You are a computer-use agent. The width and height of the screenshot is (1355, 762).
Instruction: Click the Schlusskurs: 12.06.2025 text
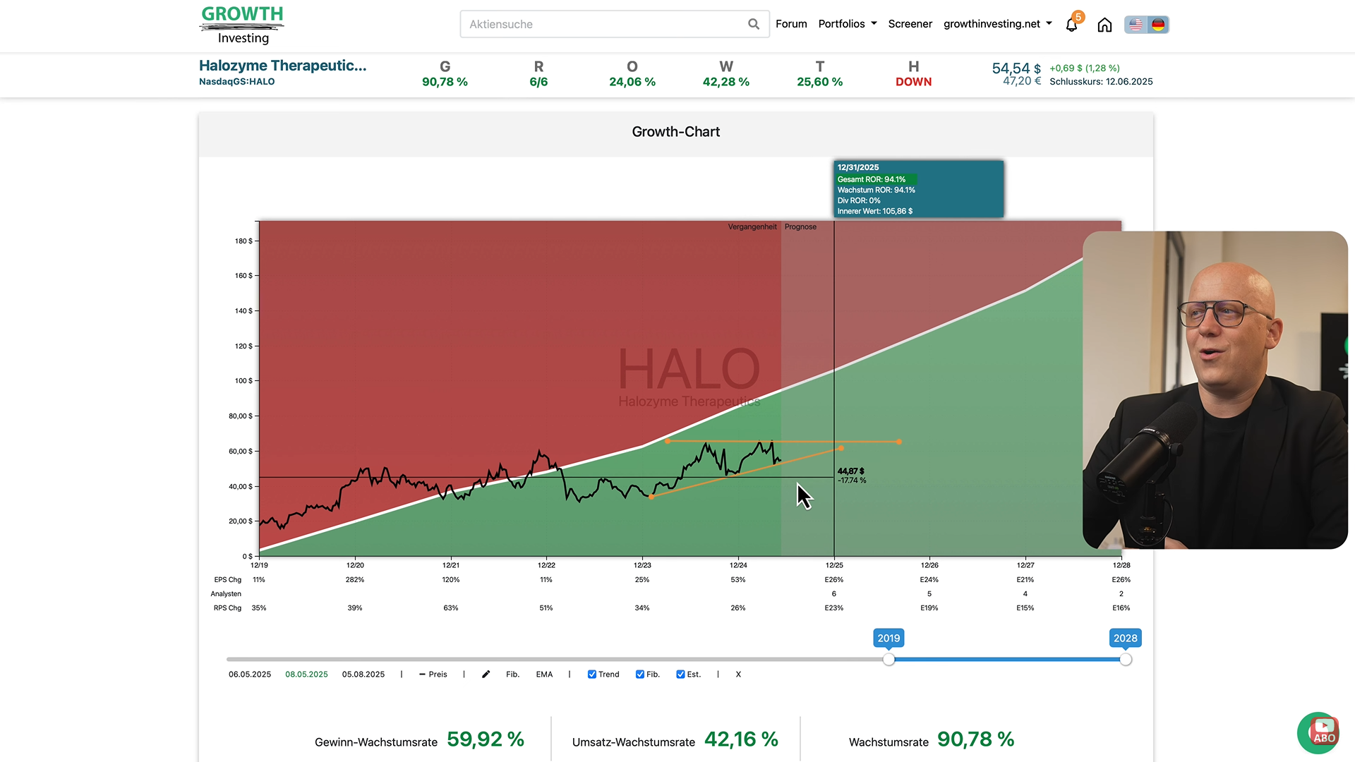coord(1101,82)
